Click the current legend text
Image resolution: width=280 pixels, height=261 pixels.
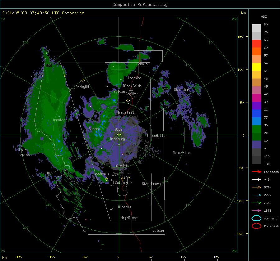pyautogui.click(x=270, y=218)
